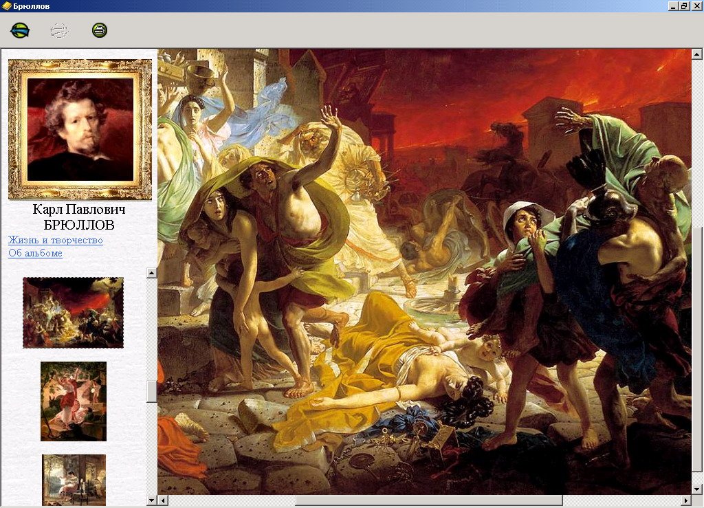Open the 'Об альбоме' link
704x508 pixels.
coord(35,253)
